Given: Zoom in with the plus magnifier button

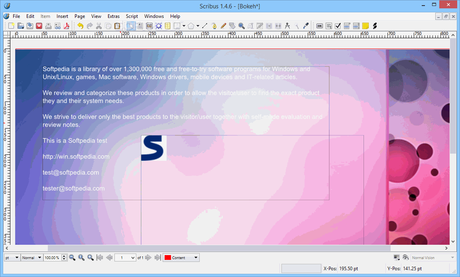Looking at the screenshot, I should (90, 257).
